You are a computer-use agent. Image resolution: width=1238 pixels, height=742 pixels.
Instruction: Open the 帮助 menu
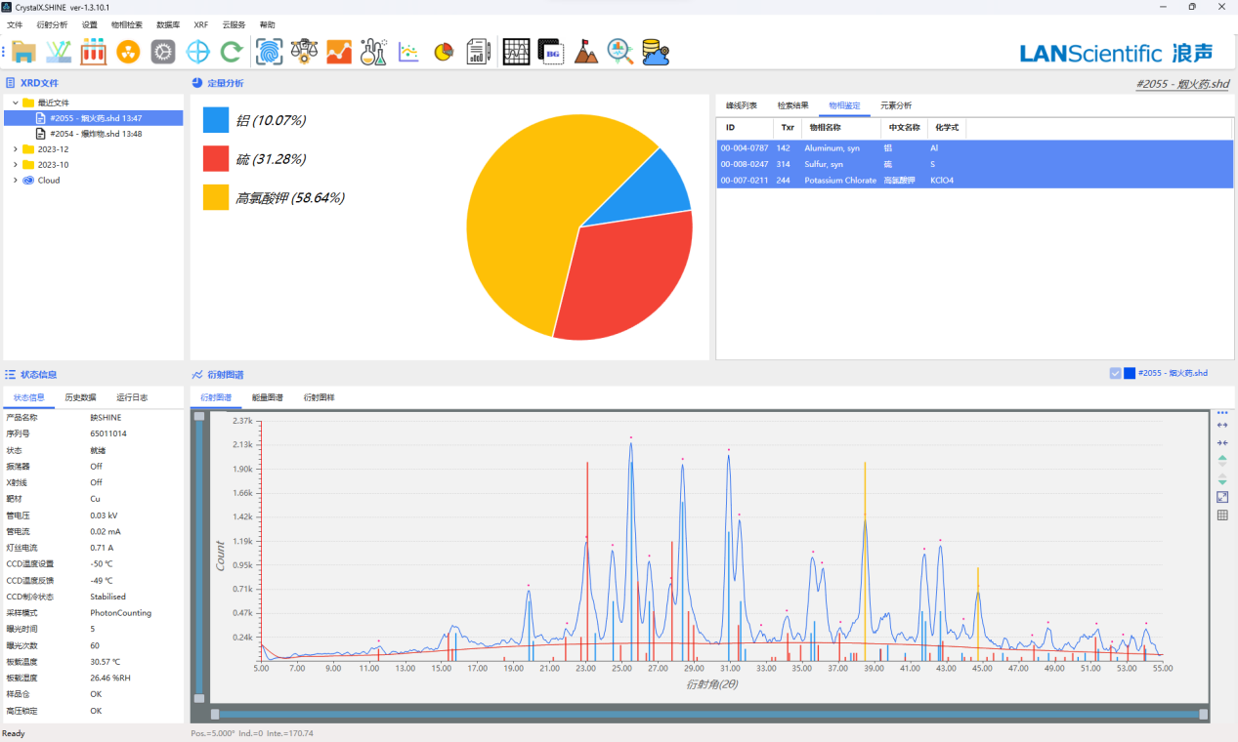point(268,24)
